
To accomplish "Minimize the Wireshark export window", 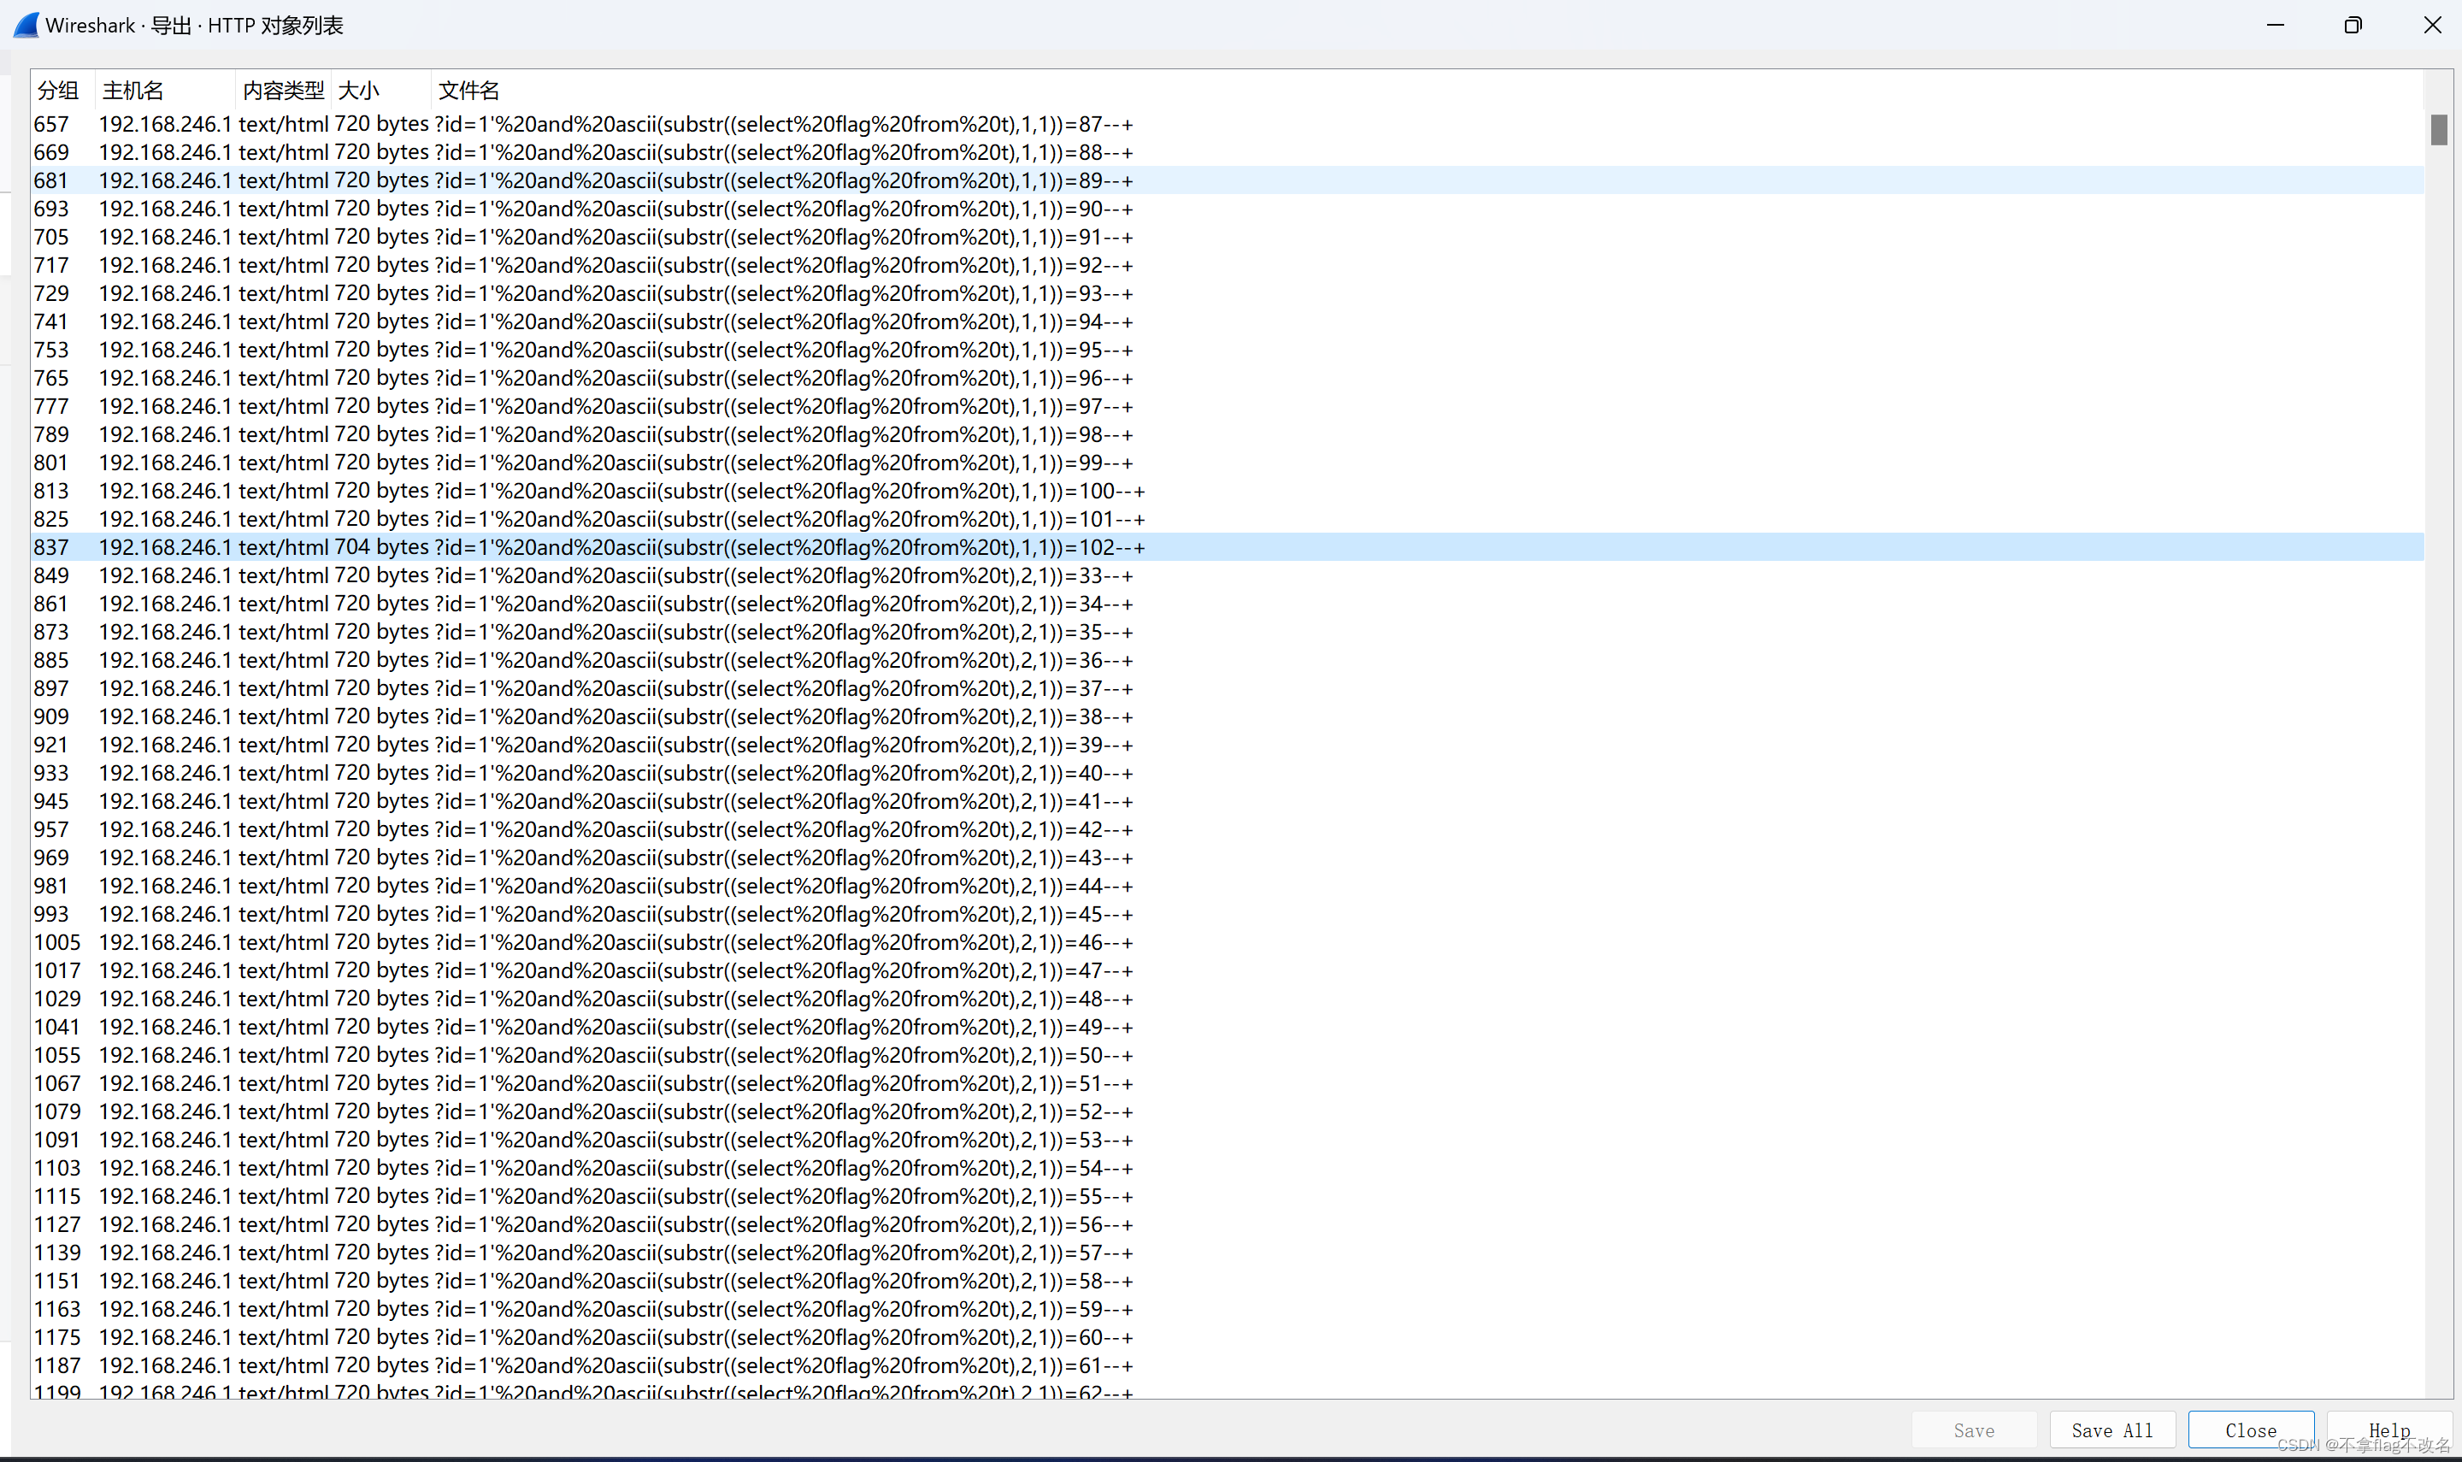I will (x=2275, y=25).
